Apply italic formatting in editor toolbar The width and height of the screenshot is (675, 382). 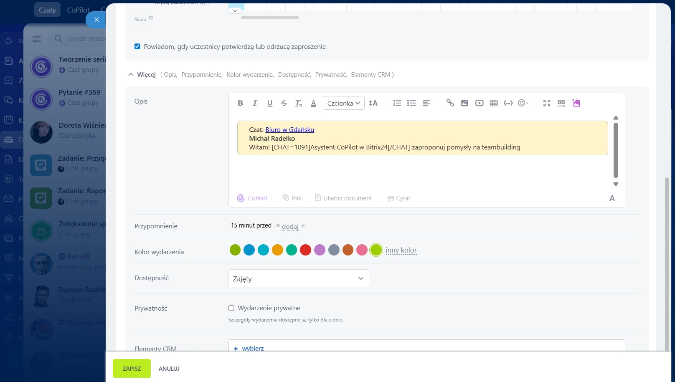255,103
